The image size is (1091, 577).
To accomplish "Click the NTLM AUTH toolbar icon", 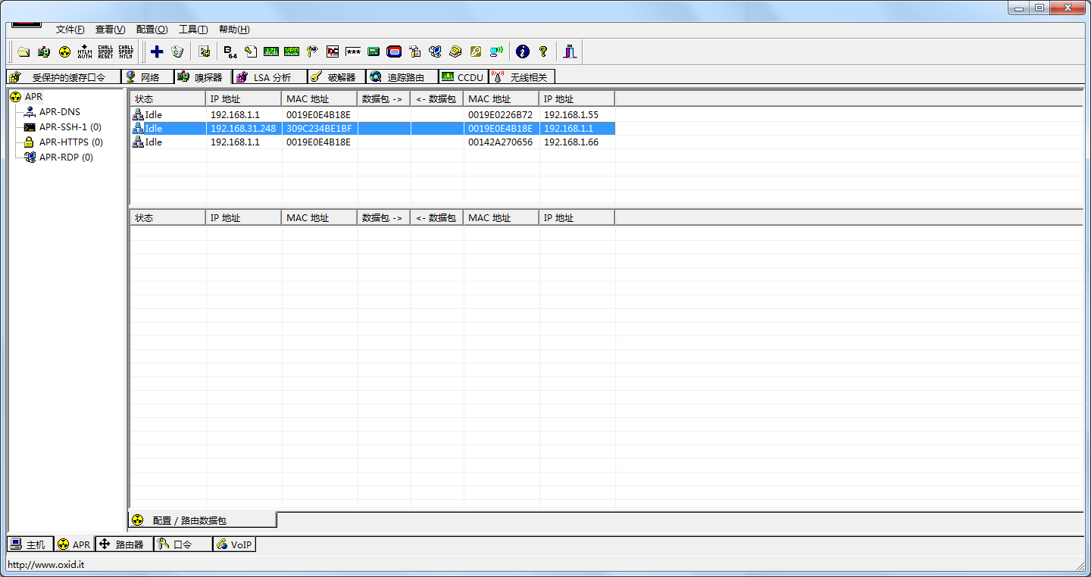I will coord(85,51).
